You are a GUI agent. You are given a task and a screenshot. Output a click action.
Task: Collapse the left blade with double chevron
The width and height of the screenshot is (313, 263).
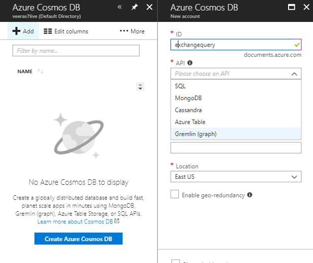pos(119,7)
